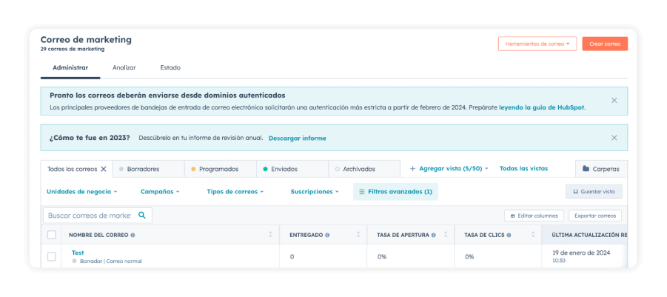This screenshot has width=667, height=297.
Task: Open the Carpetas folder view
Action: click(600, 169)
